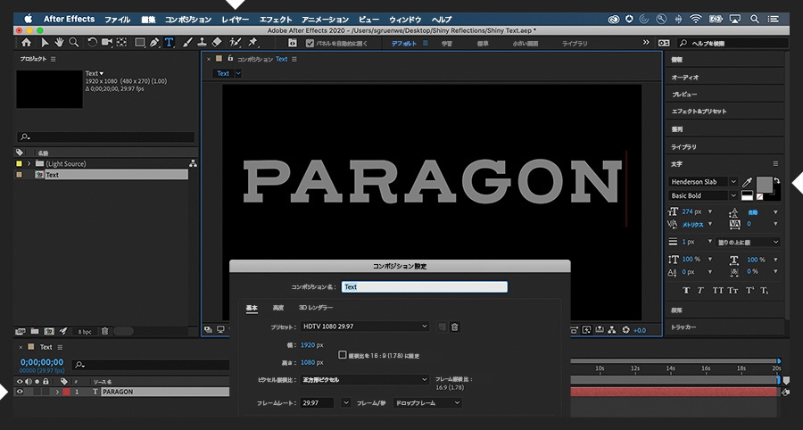Viewport: 803px width, 430px height.
Task: Open the コンポジション menu
Action: coord(188,20)
